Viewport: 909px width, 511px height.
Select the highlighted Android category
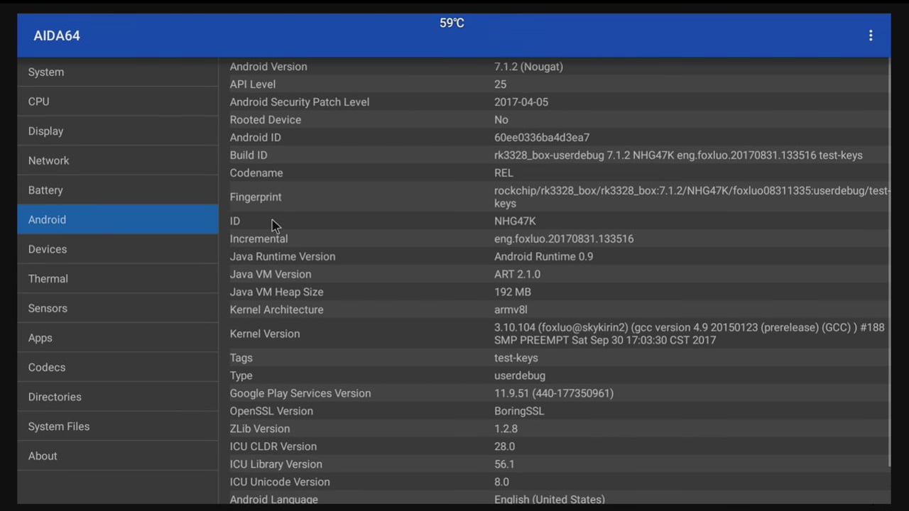(x=47, y=219)
